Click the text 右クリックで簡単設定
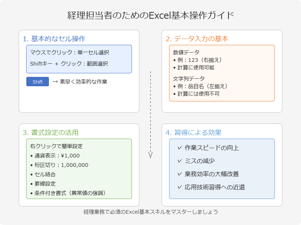Viewport: 301px width, 225px height. point(56,146)
